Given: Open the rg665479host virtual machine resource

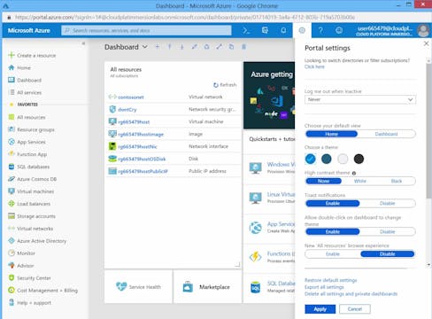Looking at the screenshot, I should tap(134, 121).
